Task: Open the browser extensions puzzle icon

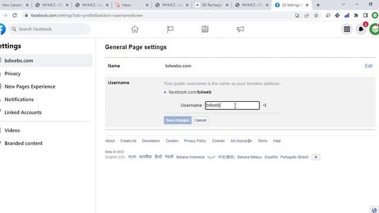Action: click(x=356, y=15)
